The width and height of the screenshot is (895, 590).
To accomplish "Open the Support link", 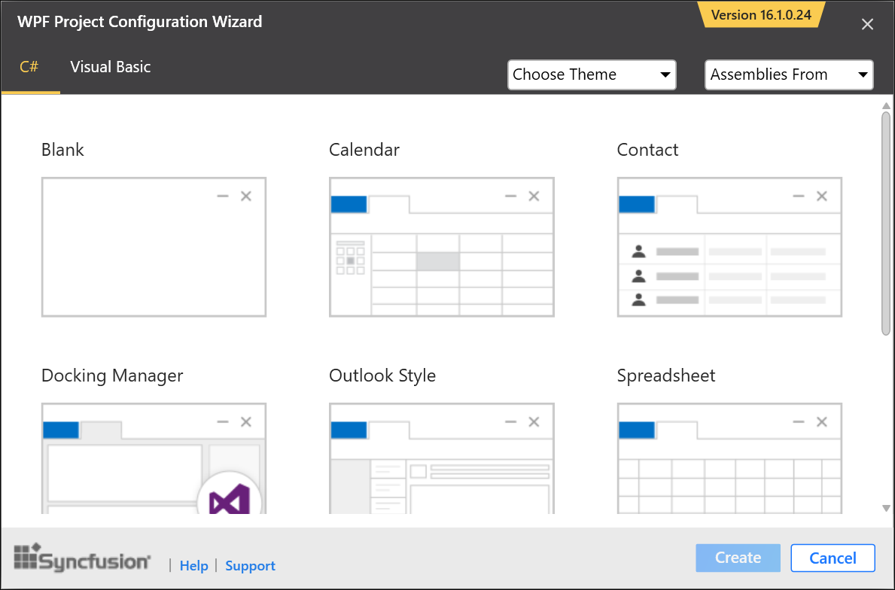I will point(250,566).
